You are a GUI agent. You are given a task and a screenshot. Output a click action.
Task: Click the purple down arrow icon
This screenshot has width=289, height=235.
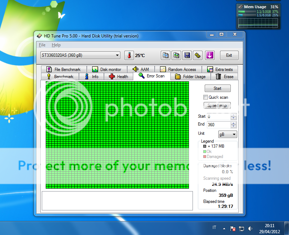coord(210,55)
